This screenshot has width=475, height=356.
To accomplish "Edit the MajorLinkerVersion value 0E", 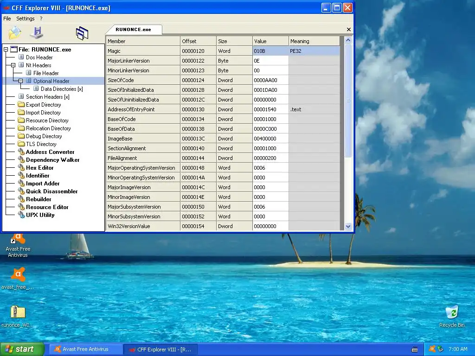I will [x=270, y=61].
